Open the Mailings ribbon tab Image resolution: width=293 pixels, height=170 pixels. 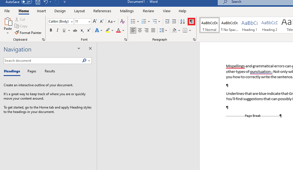coord(127,11)
